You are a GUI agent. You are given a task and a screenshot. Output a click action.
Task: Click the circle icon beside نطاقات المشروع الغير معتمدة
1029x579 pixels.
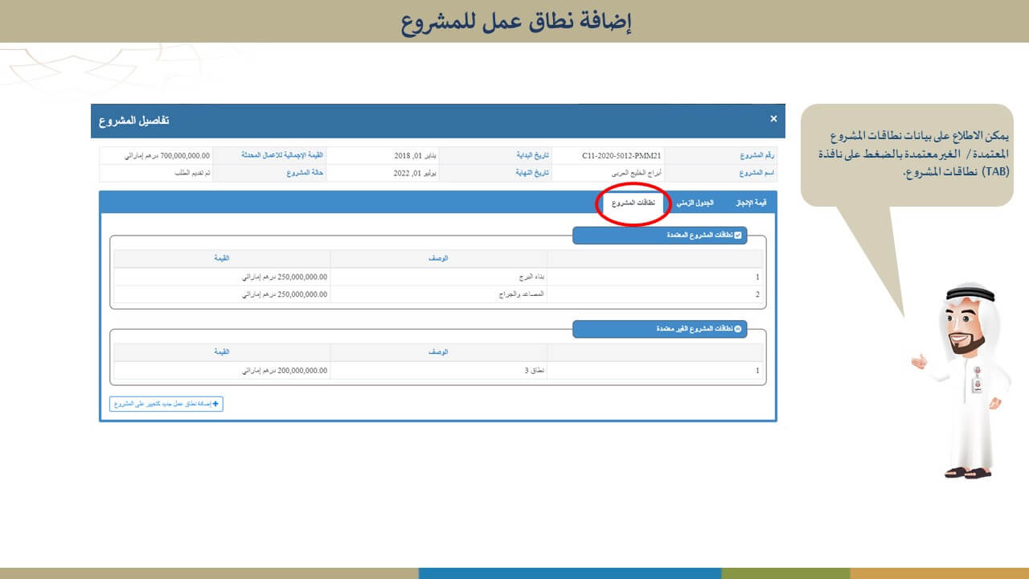tap(738, 329)
